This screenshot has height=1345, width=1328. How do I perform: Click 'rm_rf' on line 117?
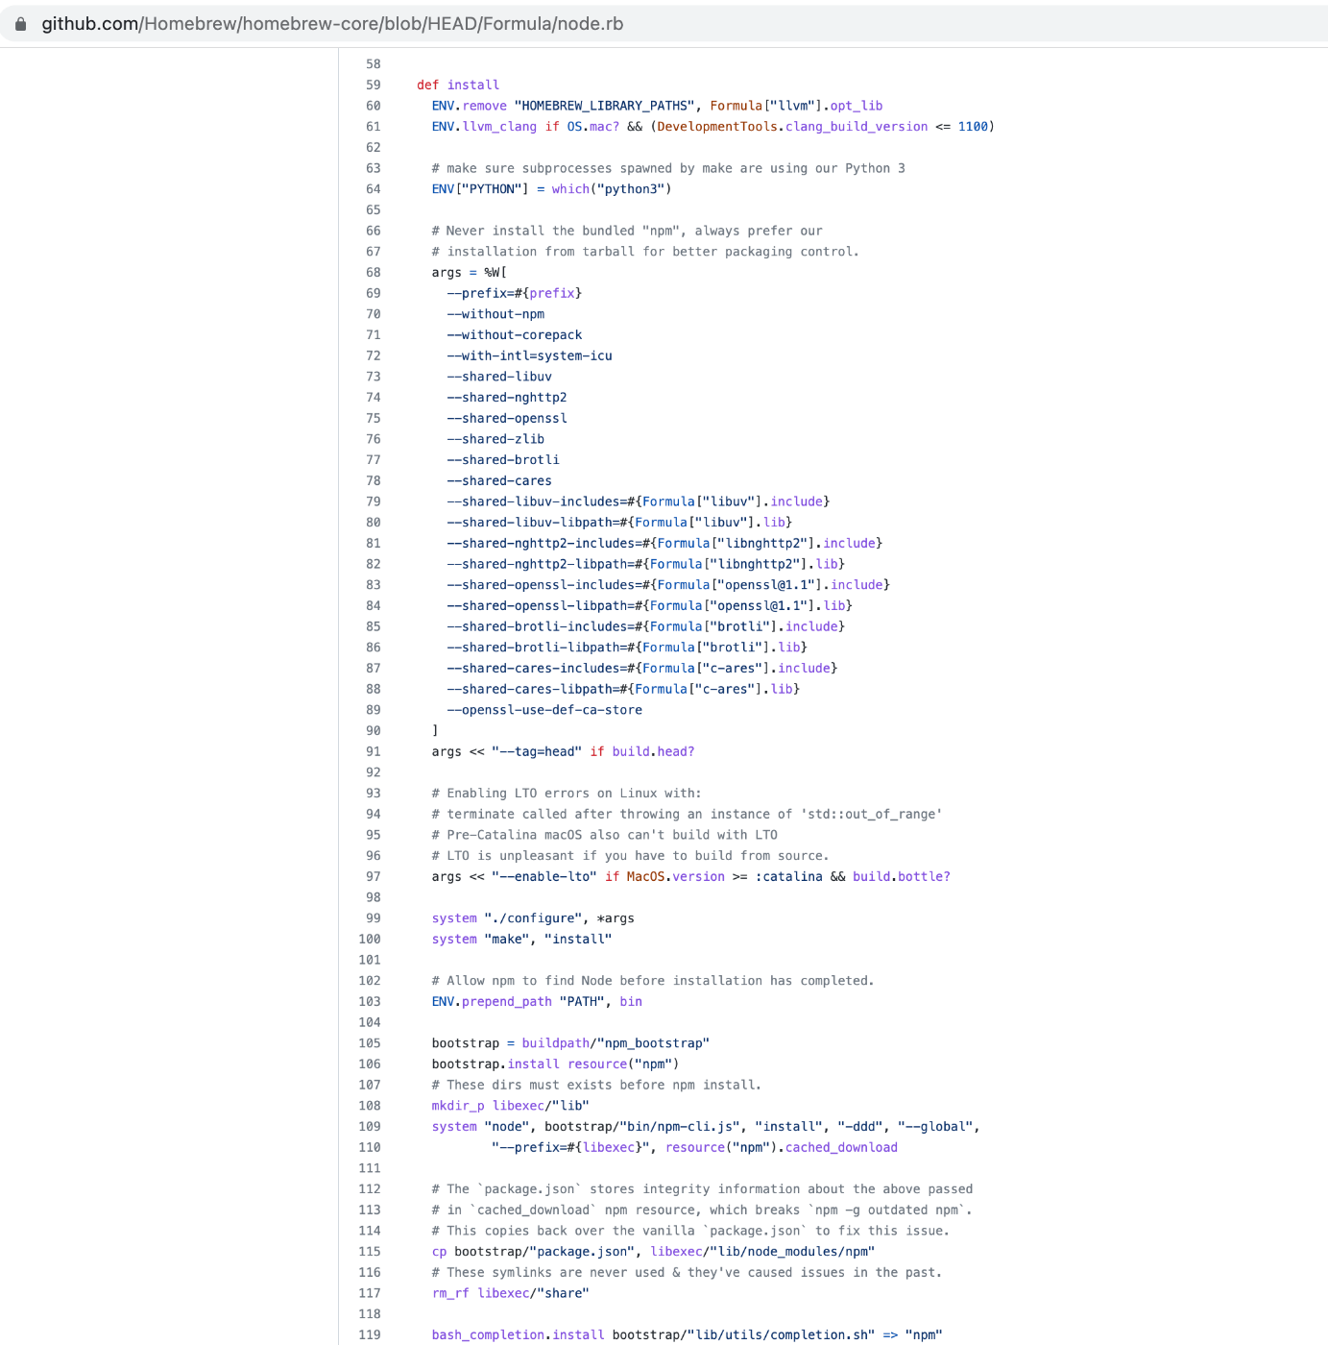[450, 1293]
